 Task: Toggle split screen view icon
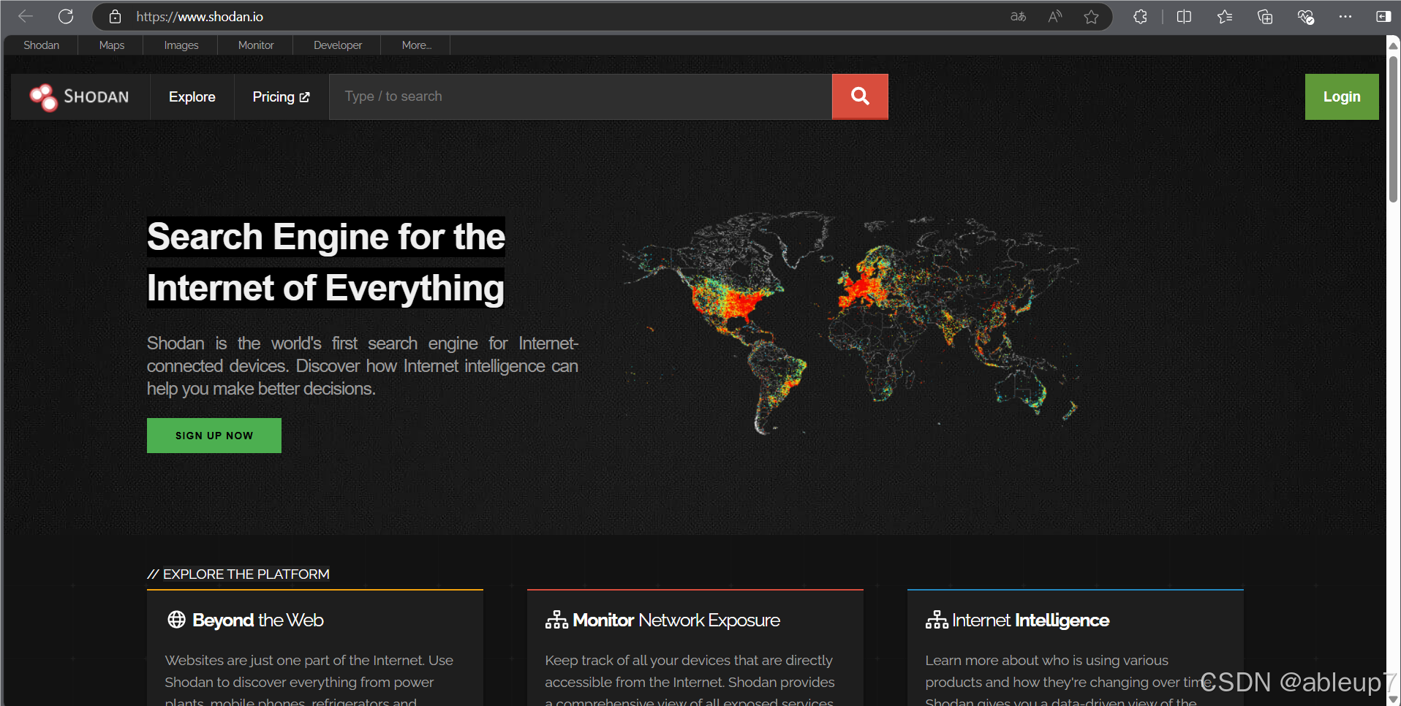click(x=1184, y=16)
